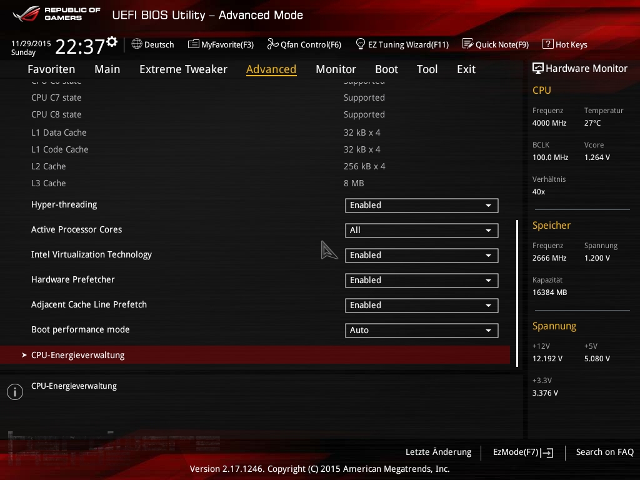
Task: Click the globe icon next to Deutsch
Action: pyautogui.click(x=137, y=44)
